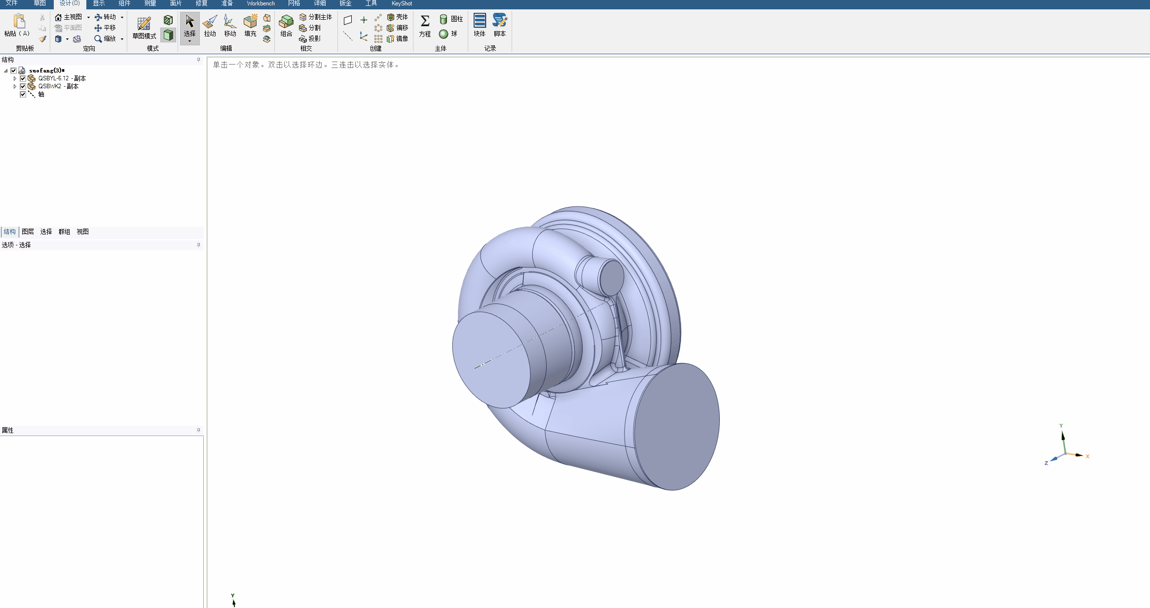Open the Spin (转动) dropdown arrow

coord(122,17)
